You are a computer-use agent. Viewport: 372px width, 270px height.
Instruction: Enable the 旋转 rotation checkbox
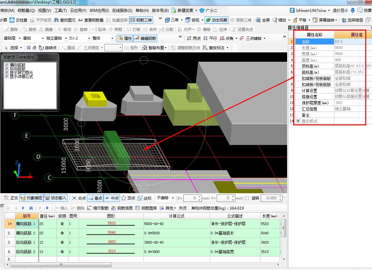click(x=247, y=198)
